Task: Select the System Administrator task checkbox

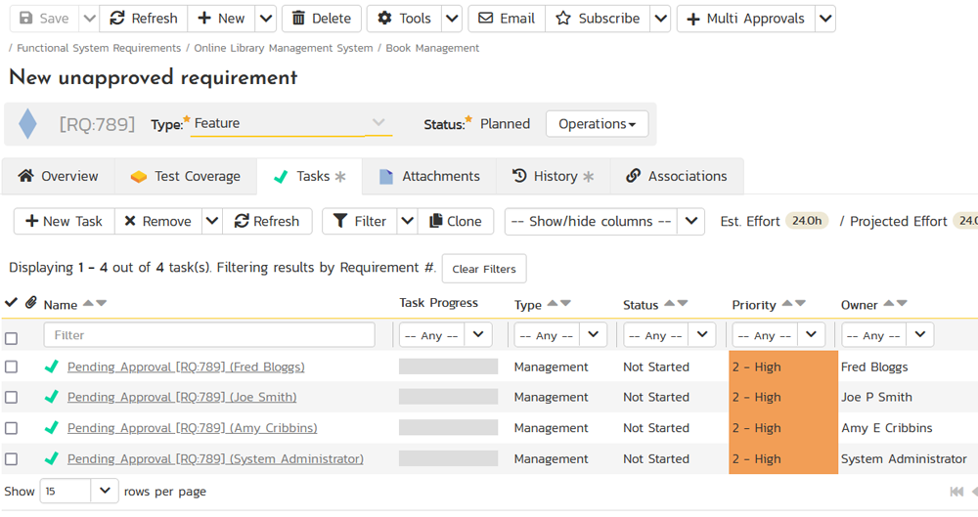Action: click(x=12, y=459)
